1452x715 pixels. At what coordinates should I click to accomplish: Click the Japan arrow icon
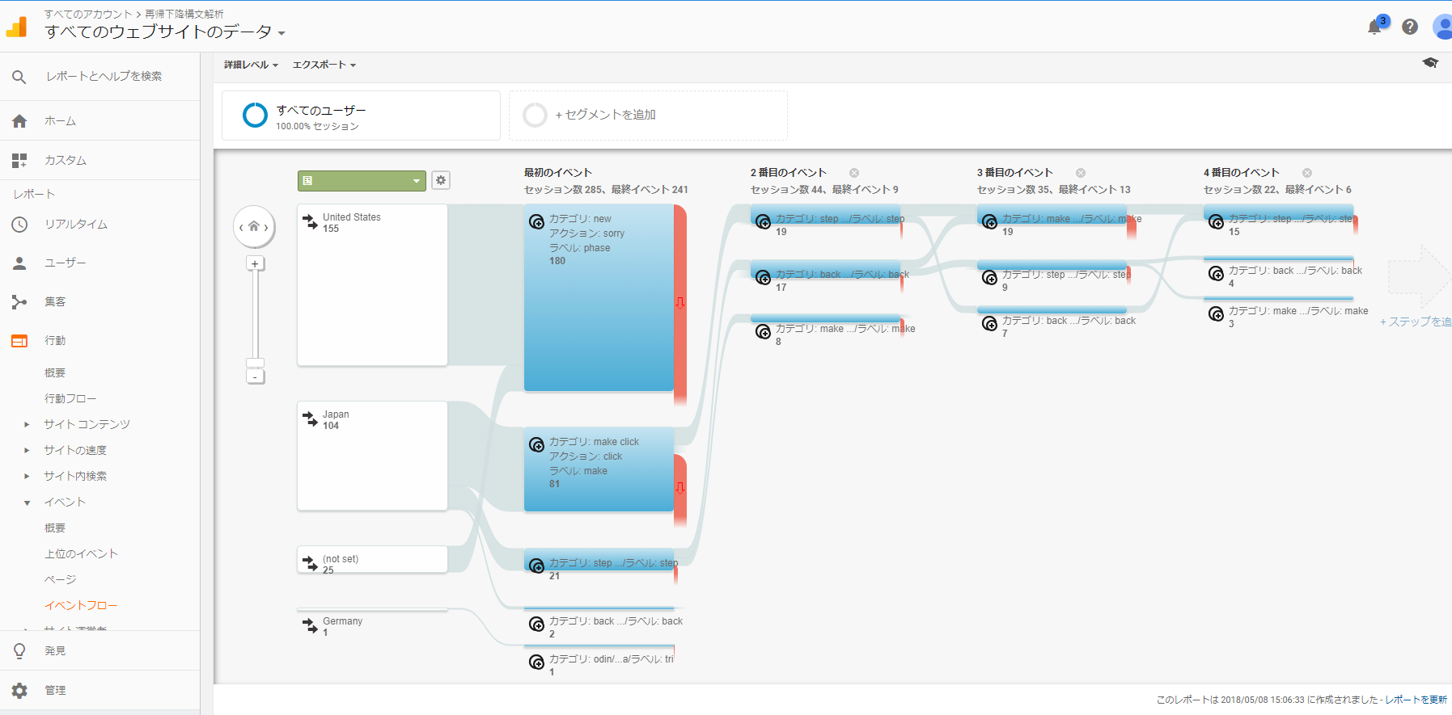tap(311, 419)
